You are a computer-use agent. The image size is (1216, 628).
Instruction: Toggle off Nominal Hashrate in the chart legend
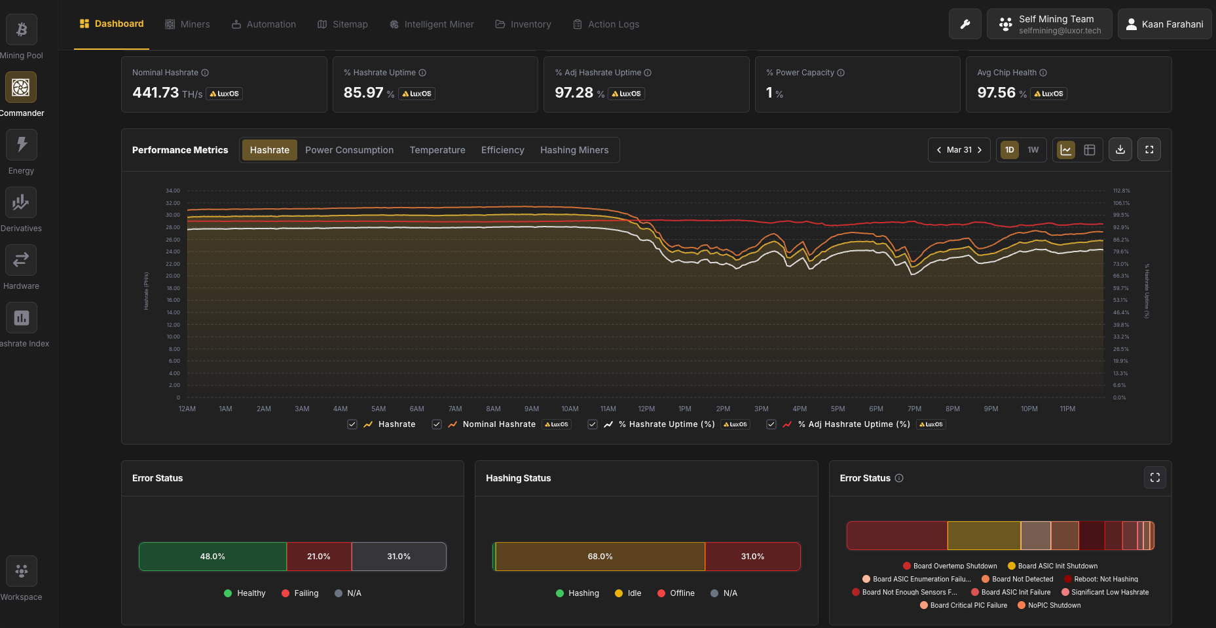(x=436, y=424)
